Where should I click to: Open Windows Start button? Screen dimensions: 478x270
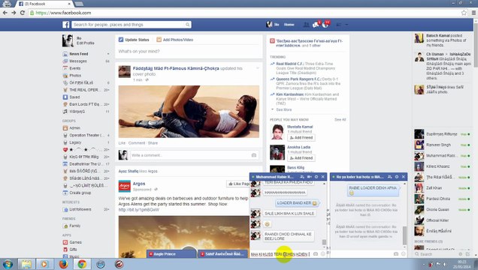click(x=8, y=264)
